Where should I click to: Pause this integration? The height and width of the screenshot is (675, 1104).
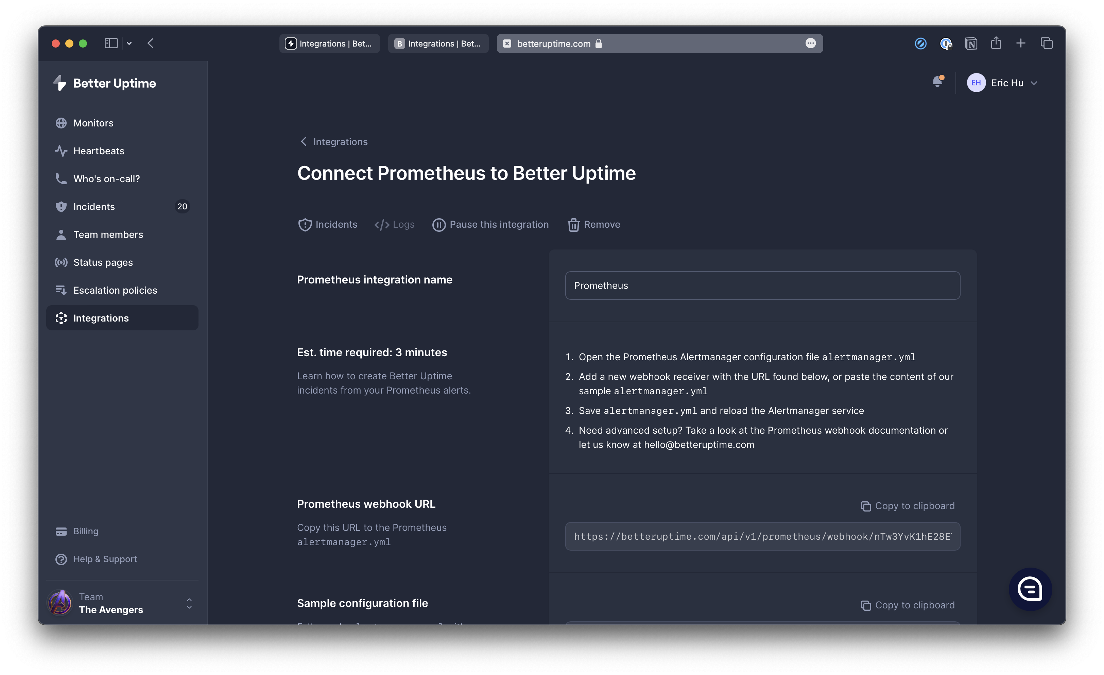[x=490, y=224]
